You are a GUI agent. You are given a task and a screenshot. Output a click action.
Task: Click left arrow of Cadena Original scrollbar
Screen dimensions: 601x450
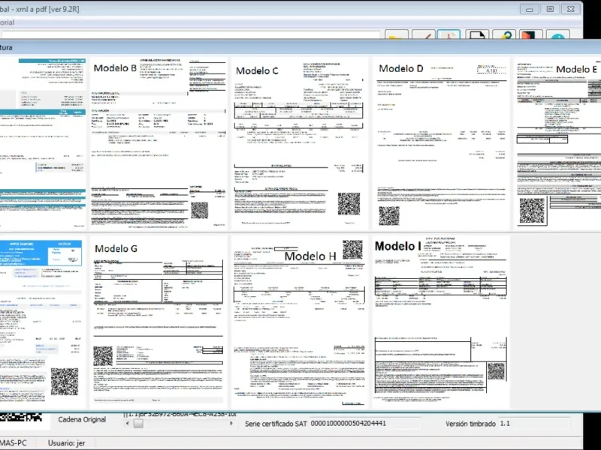pyautogui.click(x=128, y=424)
